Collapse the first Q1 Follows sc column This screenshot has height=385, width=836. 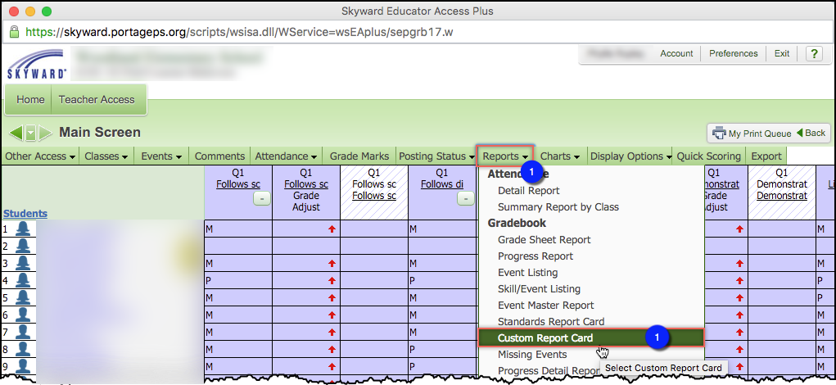coord(261,198)
